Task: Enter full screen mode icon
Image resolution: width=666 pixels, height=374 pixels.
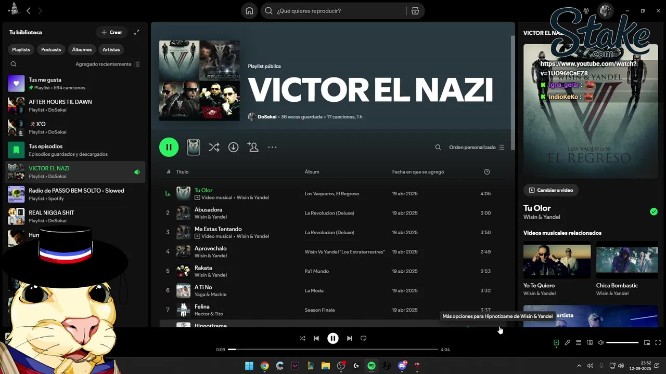Action: [658, 343]
